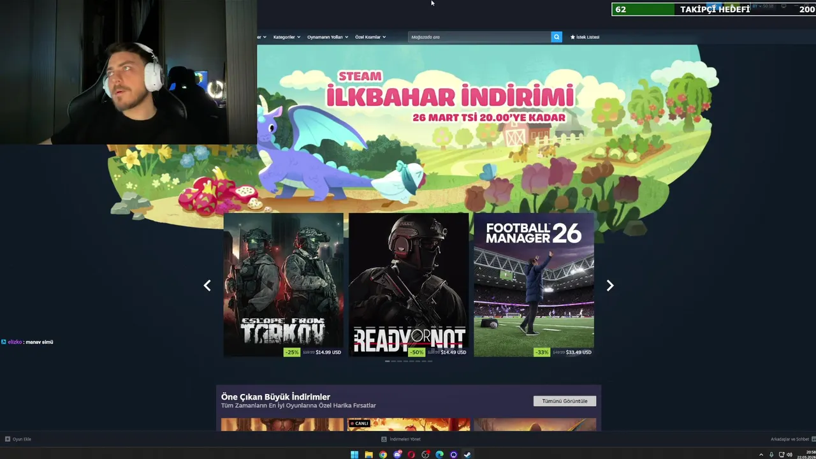Screen dimensions: 816x459
Task: Focus the Mağazada ara search field
Action: tap(479, 37)
